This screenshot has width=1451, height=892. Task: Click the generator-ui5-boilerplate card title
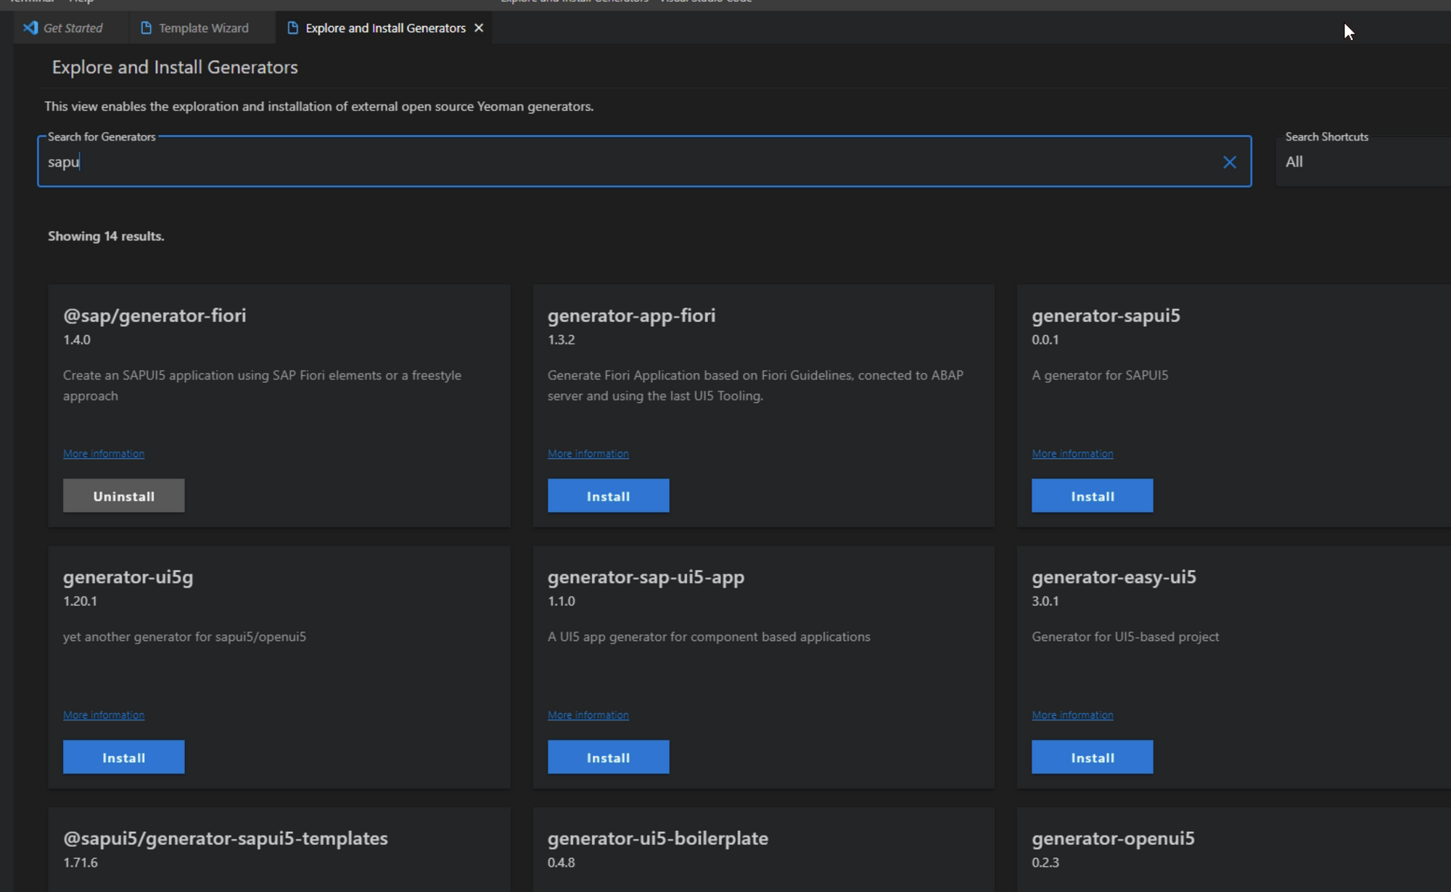tap(657, 838)
